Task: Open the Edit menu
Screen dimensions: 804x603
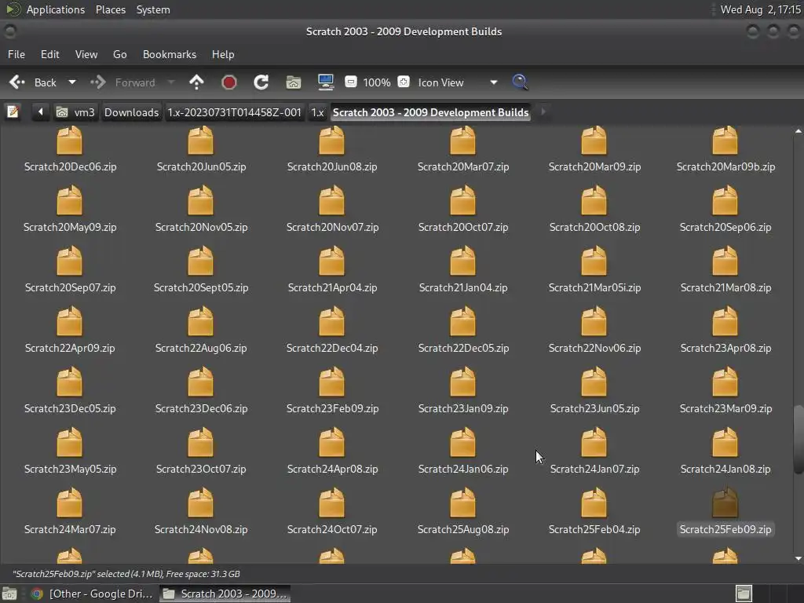Action: [49, 54]
